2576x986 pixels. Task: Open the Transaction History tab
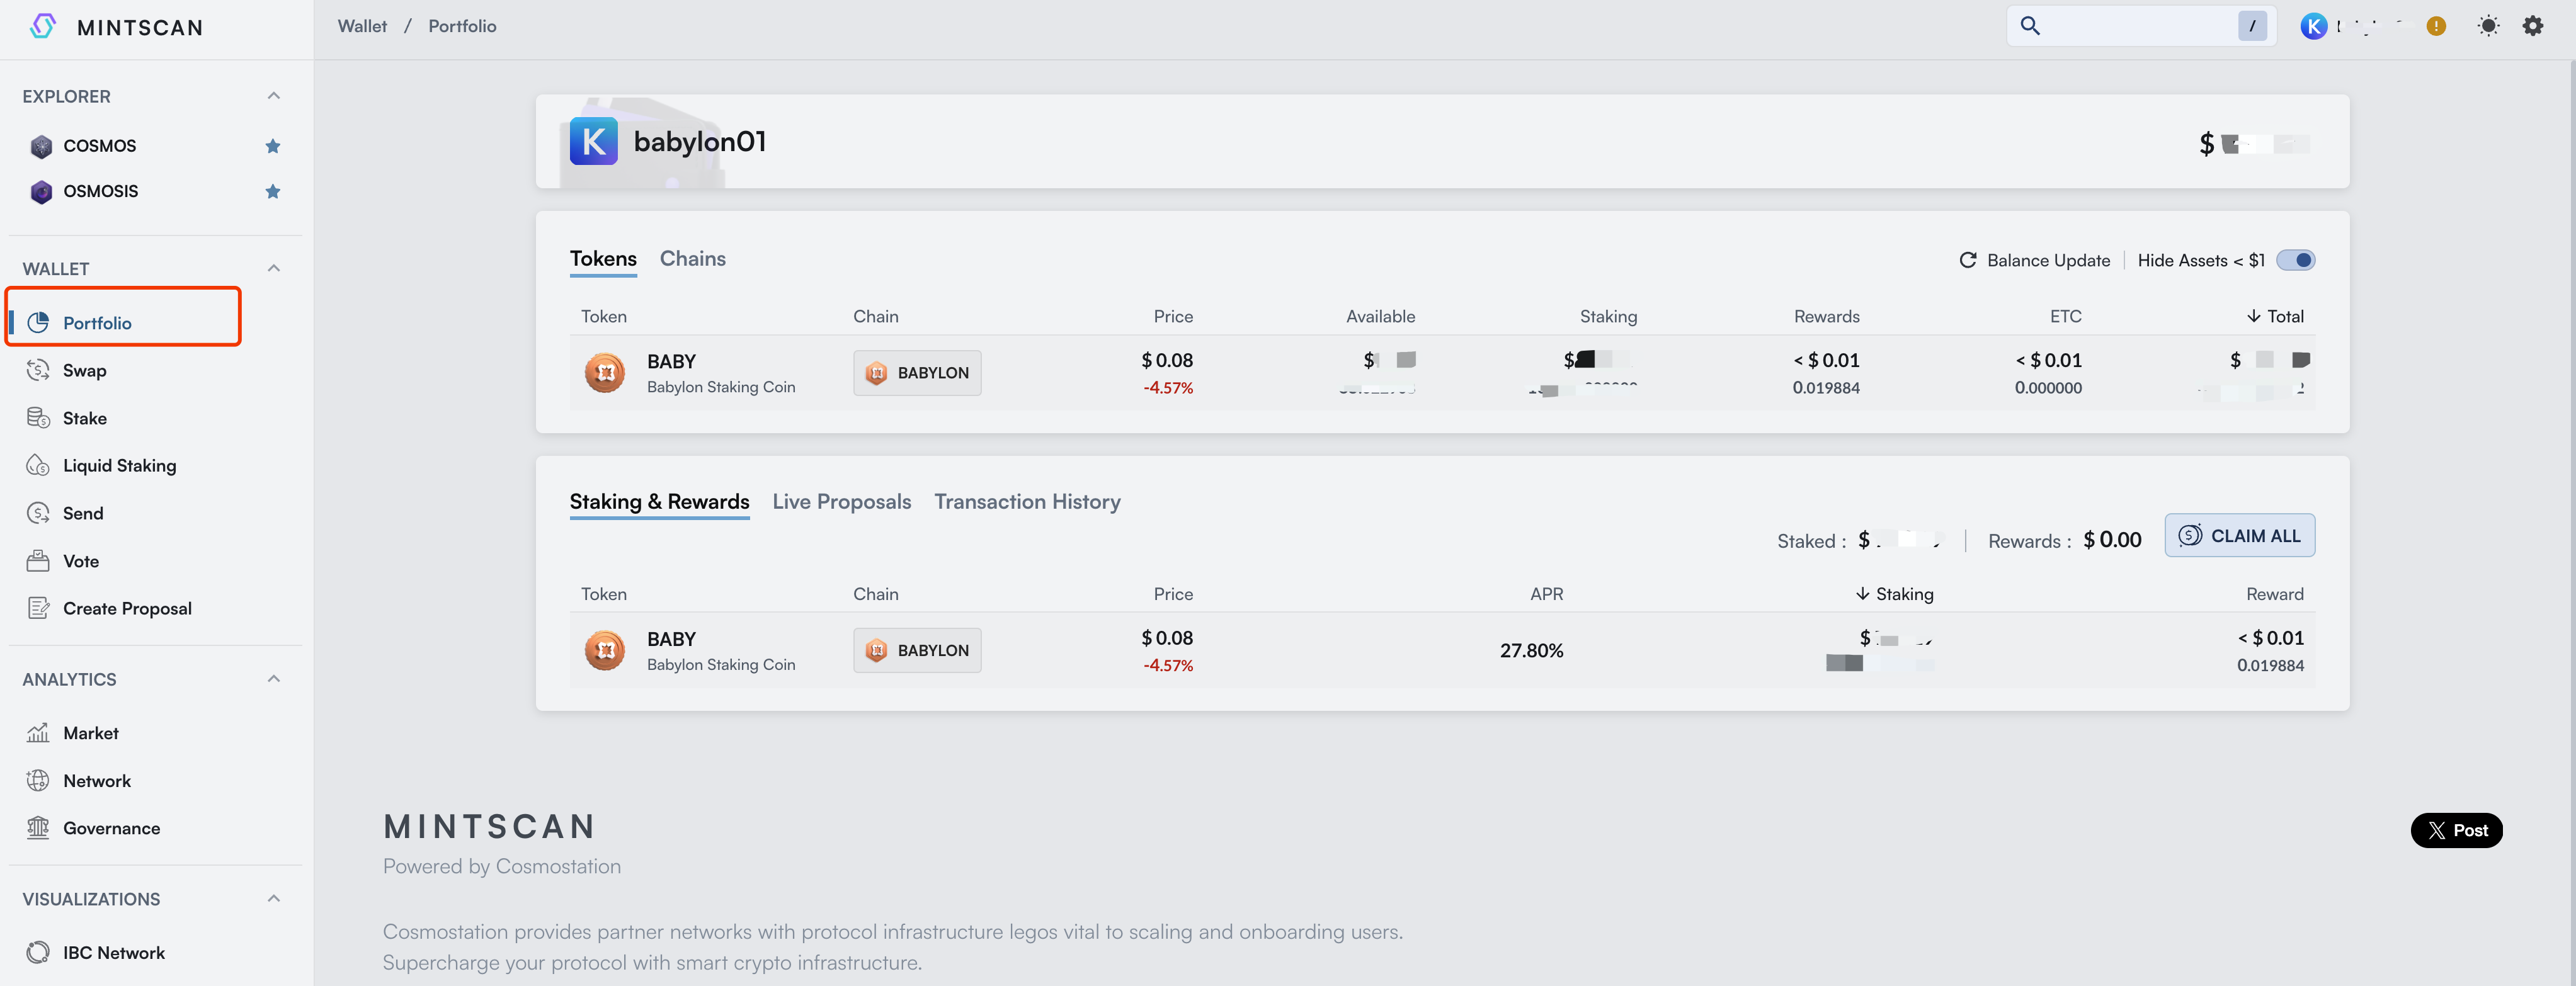click(x=1027, y=501)
